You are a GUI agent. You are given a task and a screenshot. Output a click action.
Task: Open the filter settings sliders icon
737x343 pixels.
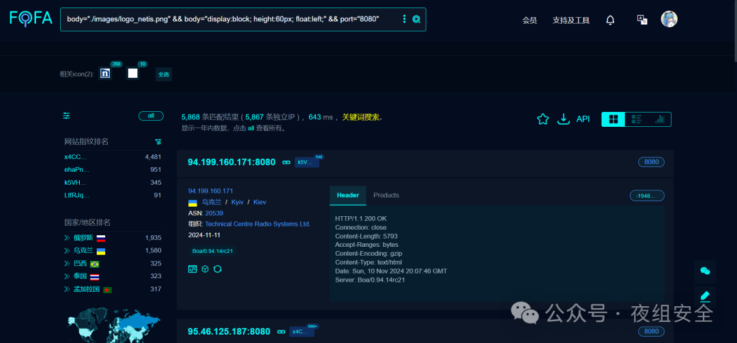(x=67, y=116)
